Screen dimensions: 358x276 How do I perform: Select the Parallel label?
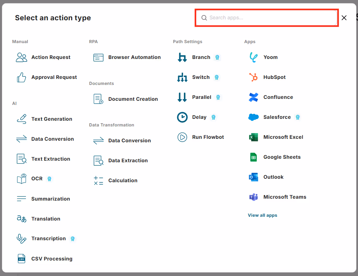(x=202, y=97)
